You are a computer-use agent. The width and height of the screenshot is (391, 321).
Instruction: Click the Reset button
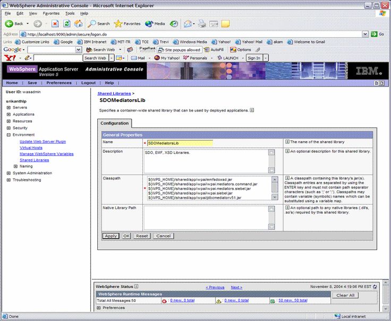pos(142,236)
